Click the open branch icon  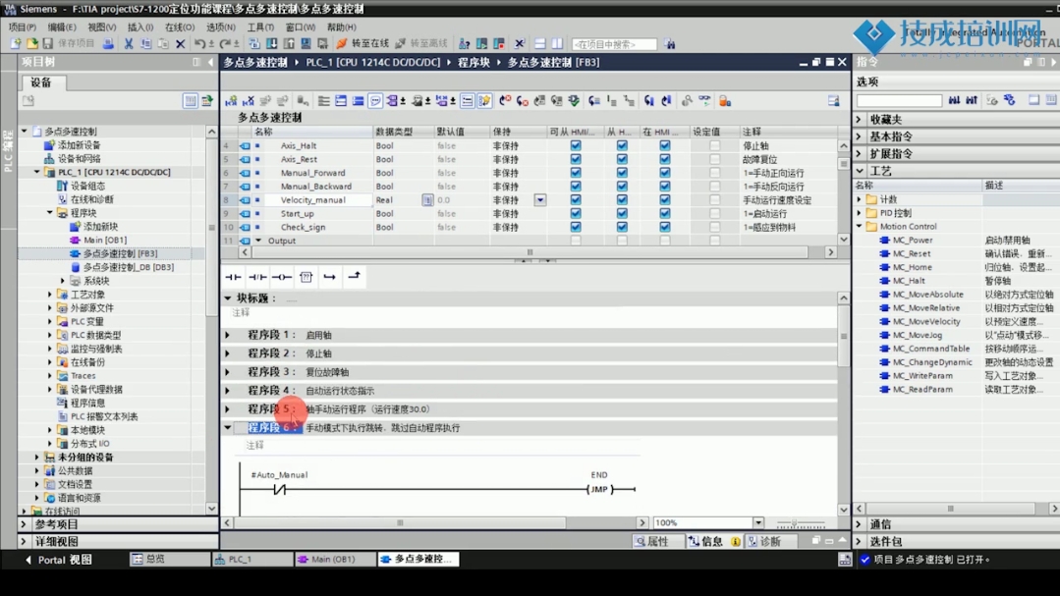click(x=330, y=276)
